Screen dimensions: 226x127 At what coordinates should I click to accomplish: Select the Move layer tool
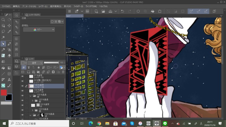9,26
